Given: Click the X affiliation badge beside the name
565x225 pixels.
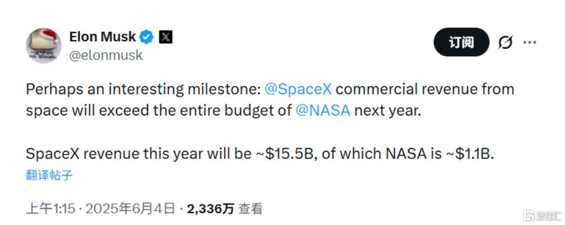Looking at the screenshot, I should [x=166, y=37].
